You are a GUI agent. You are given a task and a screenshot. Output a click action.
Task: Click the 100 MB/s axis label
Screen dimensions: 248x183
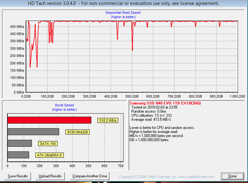pos(17,78)
